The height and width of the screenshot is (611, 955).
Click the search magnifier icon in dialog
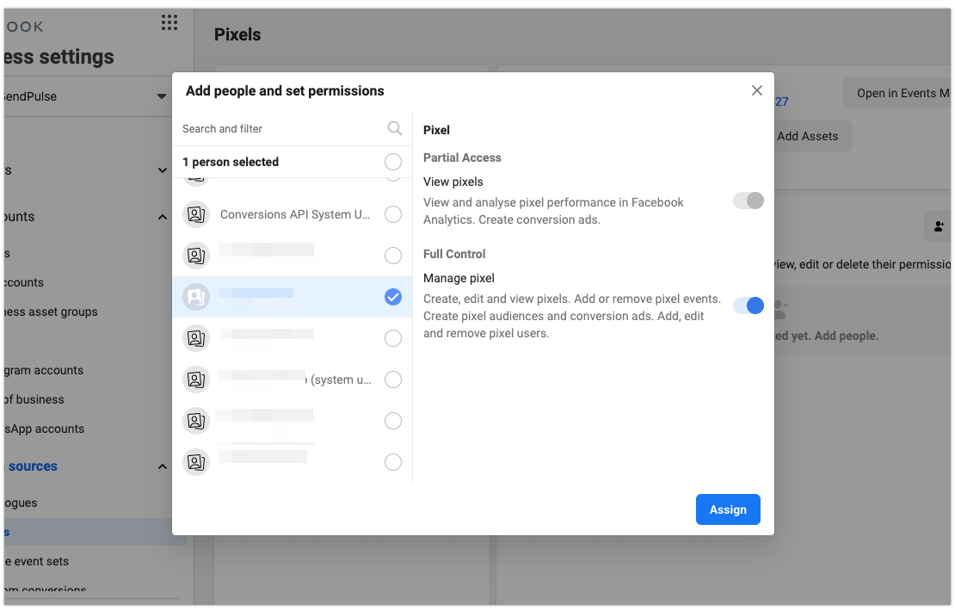point(394,128)
